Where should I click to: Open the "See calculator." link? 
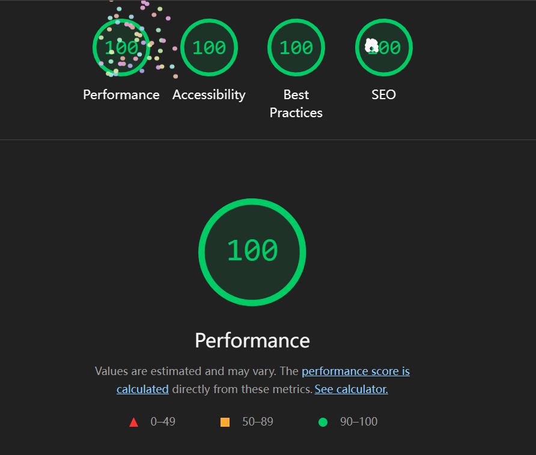[x=351, y=389]
